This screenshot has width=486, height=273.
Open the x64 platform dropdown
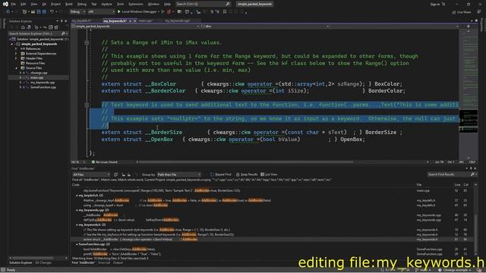[101, 12]
